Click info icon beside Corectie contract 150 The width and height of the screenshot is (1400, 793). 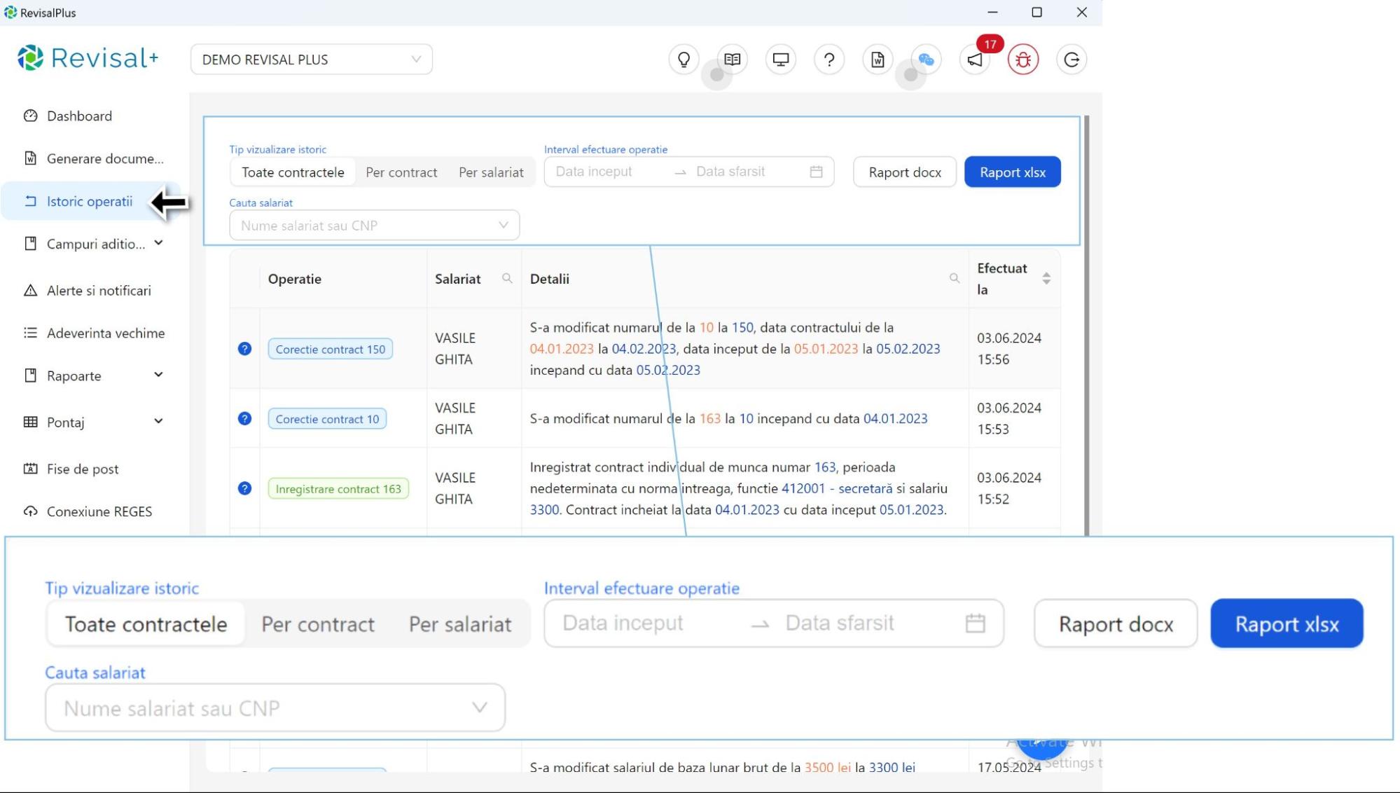coord(244,348)
